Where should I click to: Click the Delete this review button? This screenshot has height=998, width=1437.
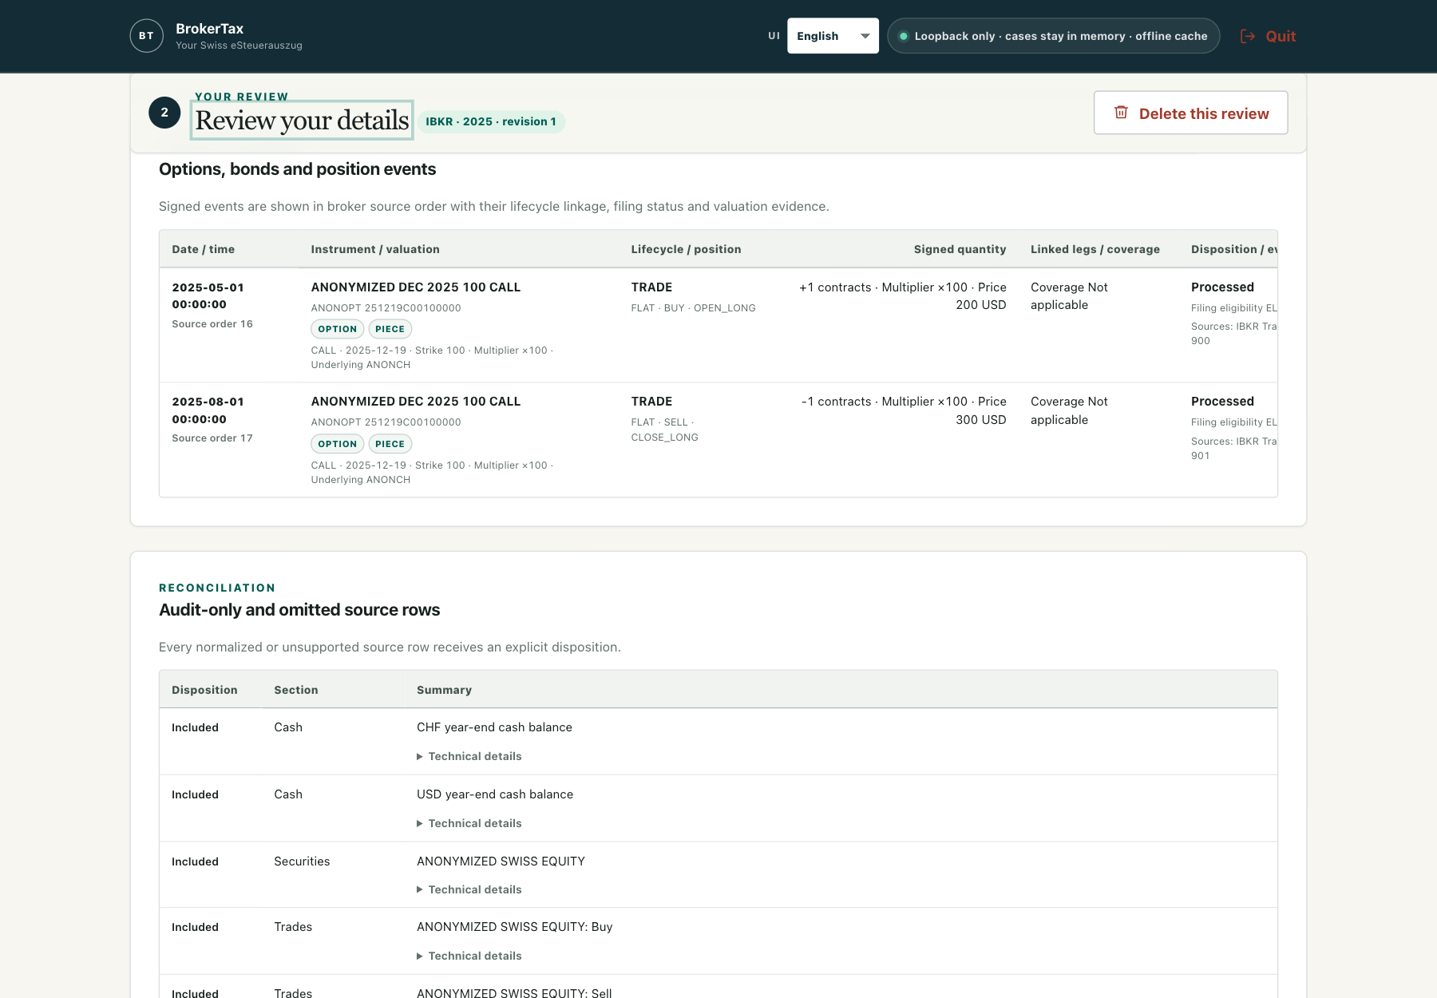coord(1190,113)
